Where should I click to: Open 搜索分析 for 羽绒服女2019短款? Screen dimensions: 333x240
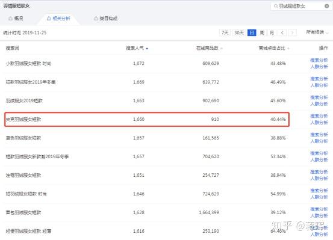coord(319,97)
